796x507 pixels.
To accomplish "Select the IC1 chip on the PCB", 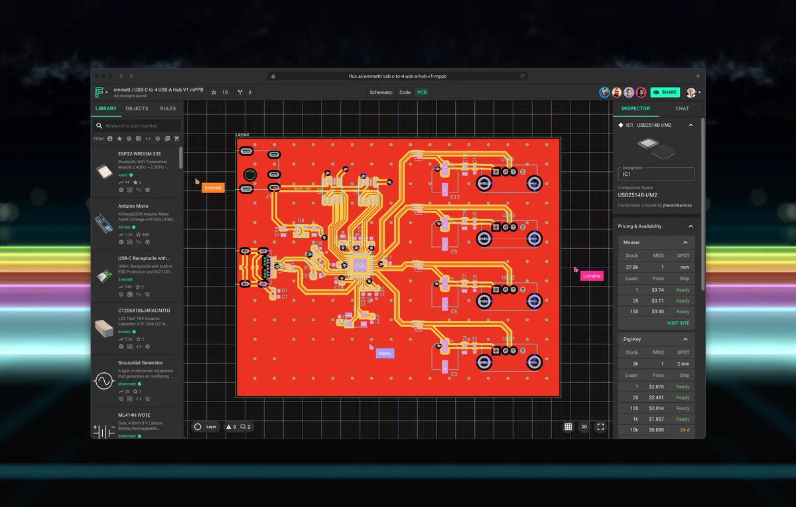I will click(359, 264).
